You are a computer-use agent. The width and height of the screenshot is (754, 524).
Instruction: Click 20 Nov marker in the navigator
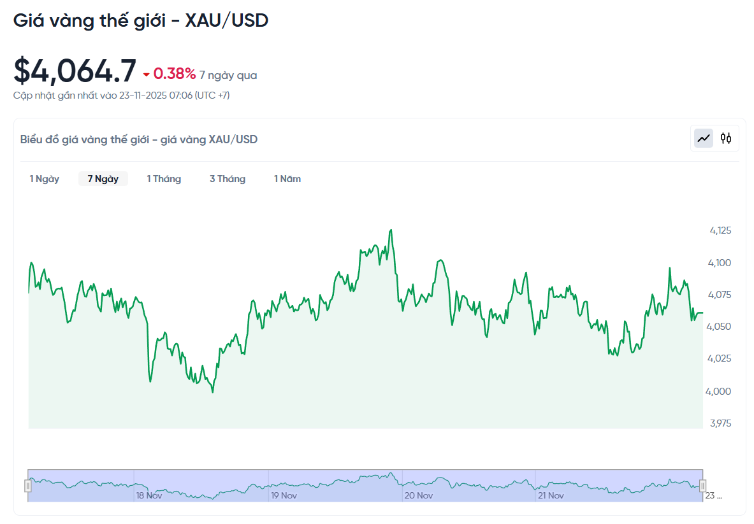tap(418, 495)
